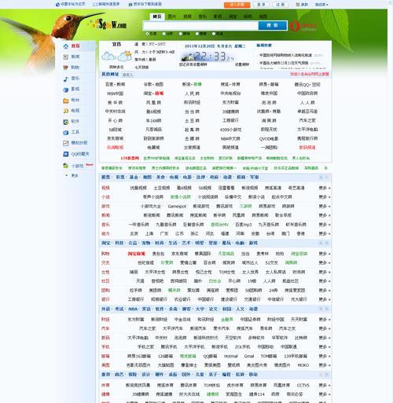The height and width of the screenshot is (403, 393).
Task: Open the 百度·新闻 link in my sites
Action: 115,84
